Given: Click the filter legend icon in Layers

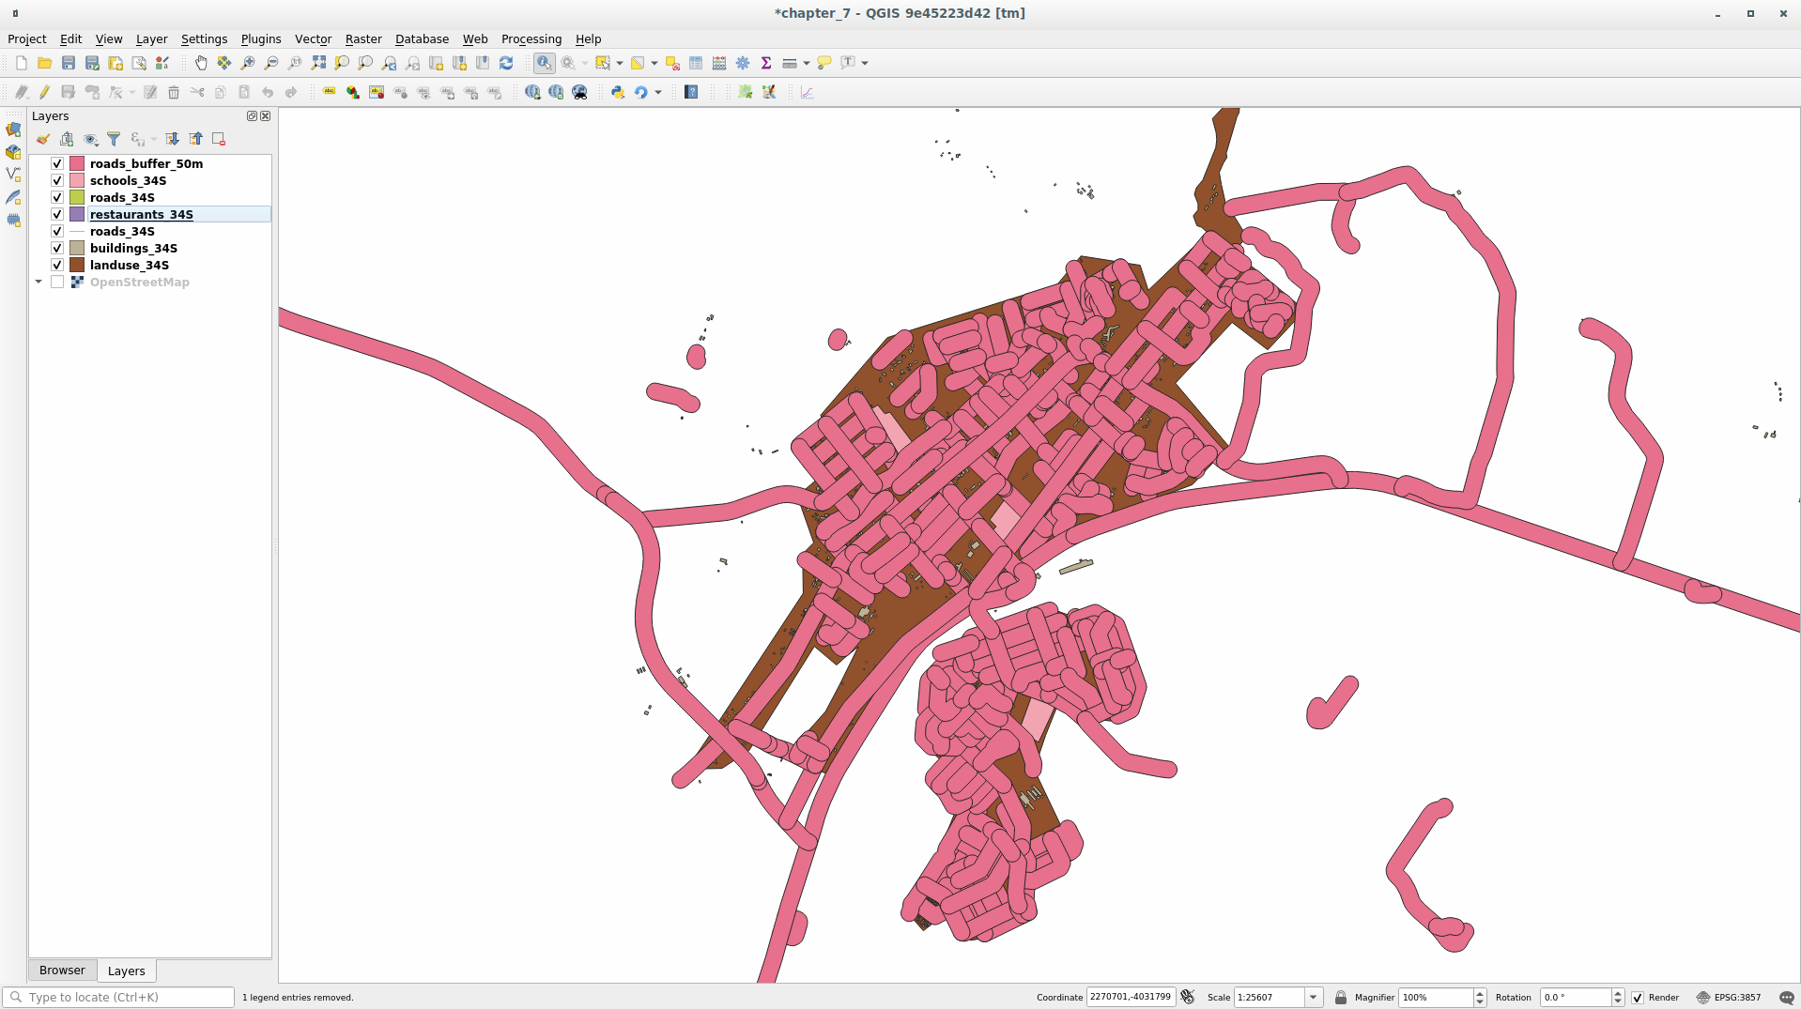Looking at the screenshot, I should click(114, 139).
